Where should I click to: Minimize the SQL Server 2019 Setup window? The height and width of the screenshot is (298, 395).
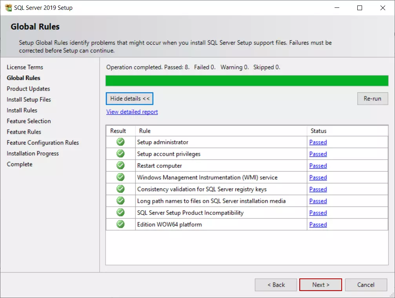tap(337, 8)
